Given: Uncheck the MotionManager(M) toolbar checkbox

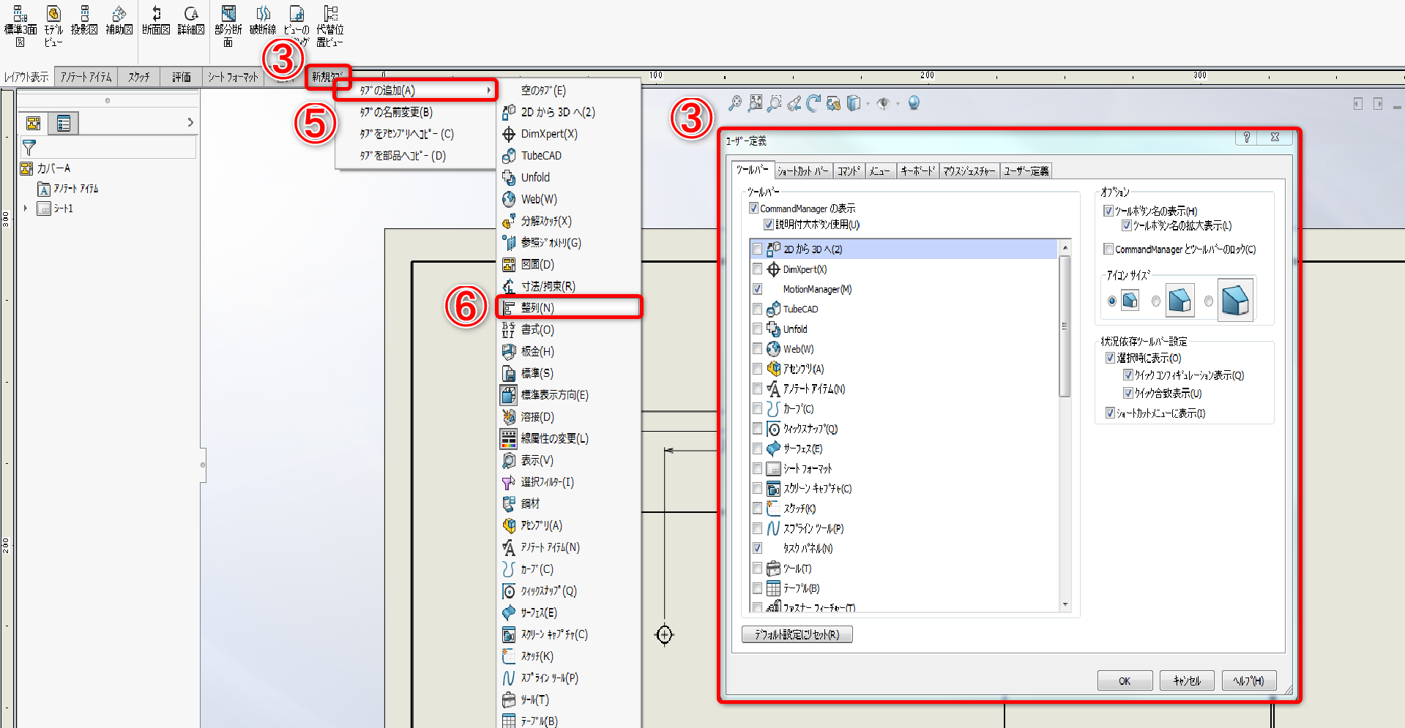Looking at the screenshot, I should click(758, 289).
